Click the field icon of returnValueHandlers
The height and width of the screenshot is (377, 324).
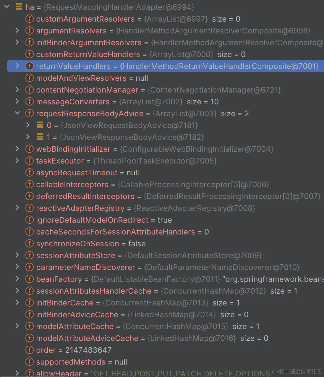click(x=30, y=66)
